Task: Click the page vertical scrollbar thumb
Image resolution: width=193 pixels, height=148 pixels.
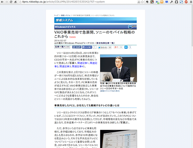Action: click(x=192, y=25)
